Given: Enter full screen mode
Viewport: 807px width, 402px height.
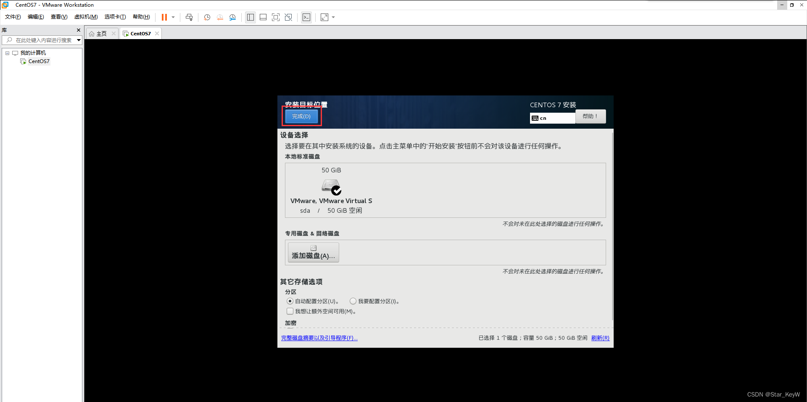Looking at the screenshot, I should coord(276,17).
